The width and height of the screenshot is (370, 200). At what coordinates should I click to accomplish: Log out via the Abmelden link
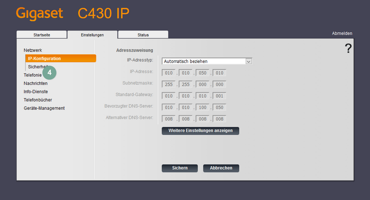(342, 33)
